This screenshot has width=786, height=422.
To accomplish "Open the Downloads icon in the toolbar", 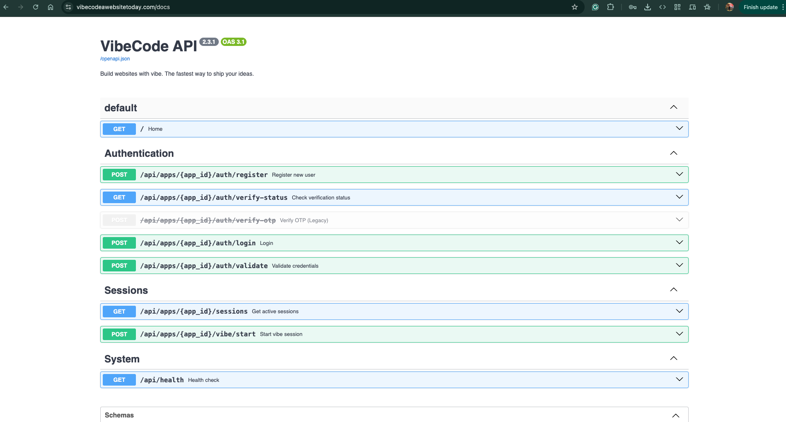I will (x=648, y=7).
